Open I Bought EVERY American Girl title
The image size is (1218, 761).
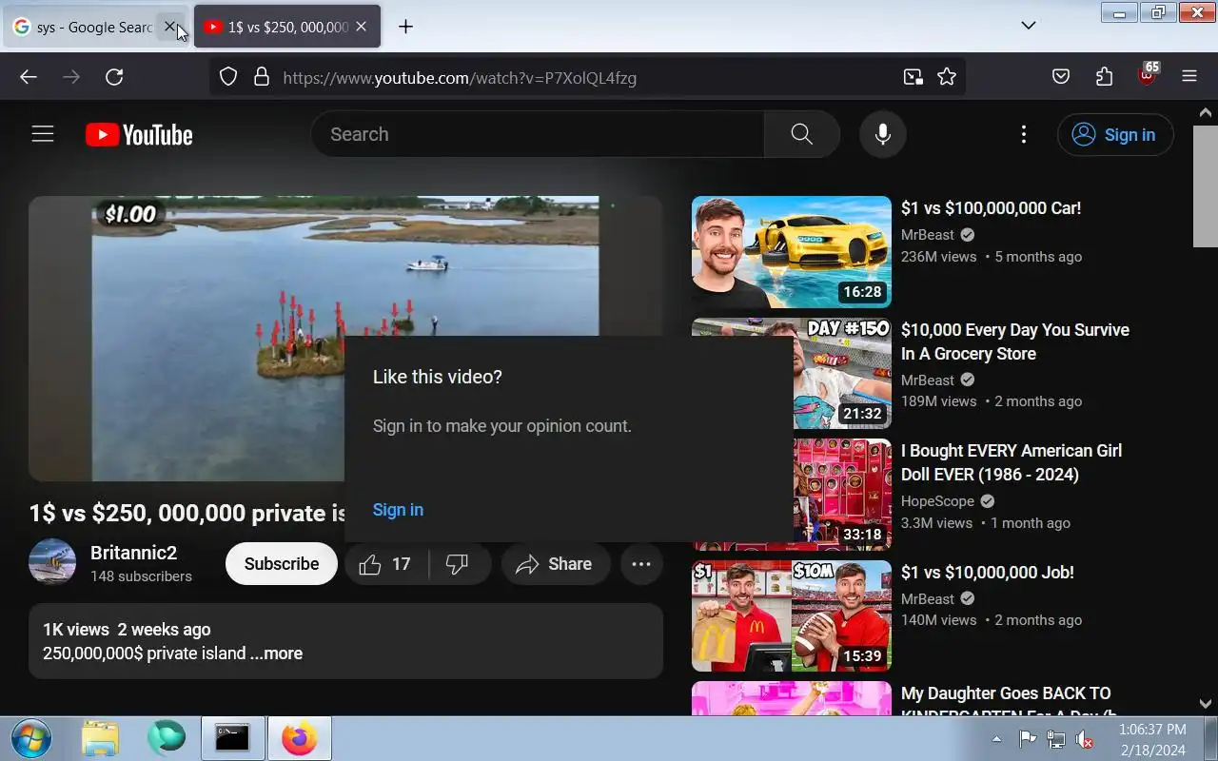pos(1012,462)
